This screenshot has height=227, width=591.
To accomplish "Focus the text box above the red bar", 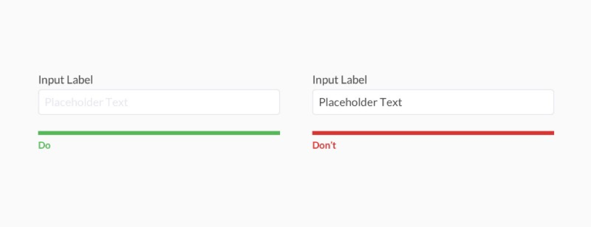I will 433,102.
